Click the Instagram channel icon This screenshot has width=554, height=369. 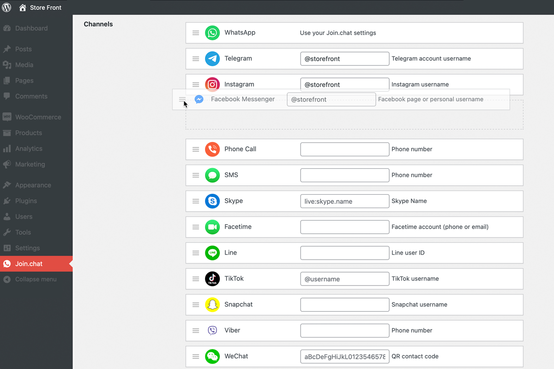(x=212, y=84)
